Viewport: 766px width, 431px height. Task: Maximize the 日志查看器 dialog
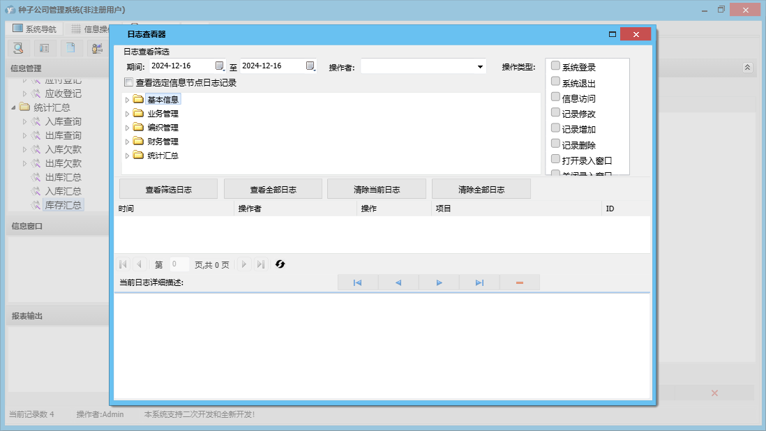(x=612, y=34)
